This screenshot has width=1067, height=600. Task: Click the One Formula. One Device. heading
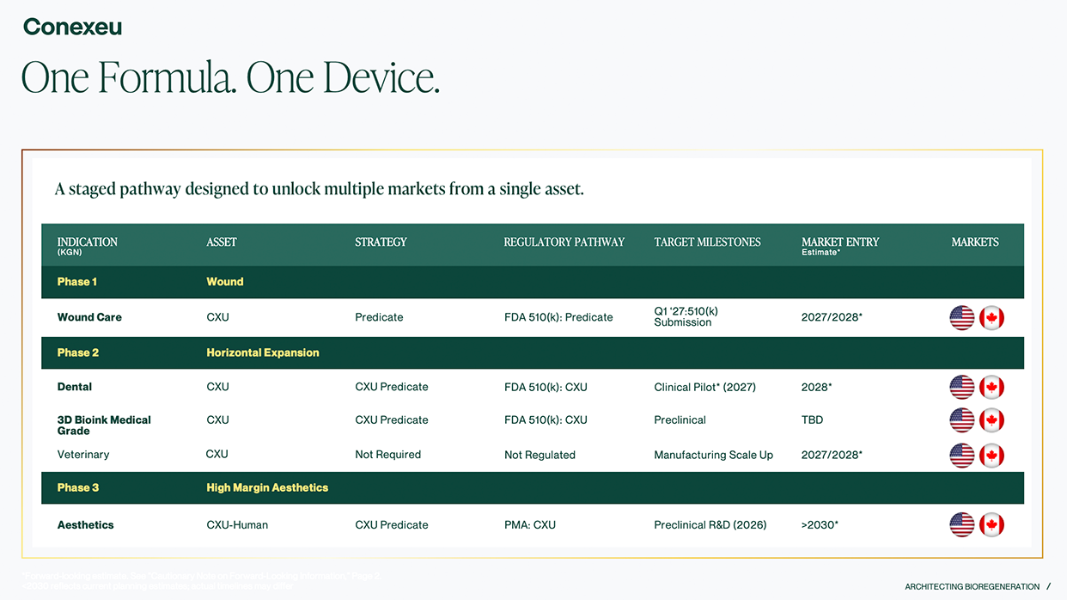click(x=230, y=78)
